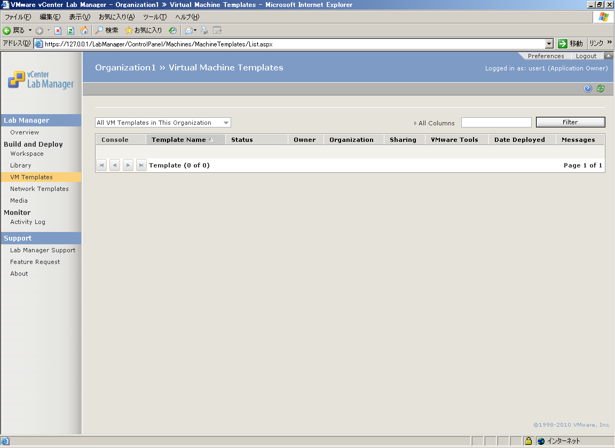Open the Forward button history dropdown
This screenshot has width=615, height=448.
pos(49,30)
